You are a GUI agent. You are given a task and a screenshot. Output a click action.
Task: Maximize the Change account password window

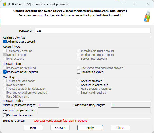pos(136,4)
